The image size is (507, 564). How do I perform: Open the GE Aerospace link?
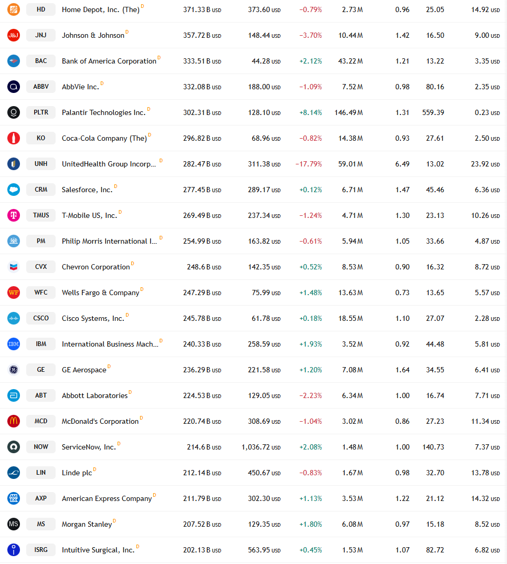tap(84, 370)
